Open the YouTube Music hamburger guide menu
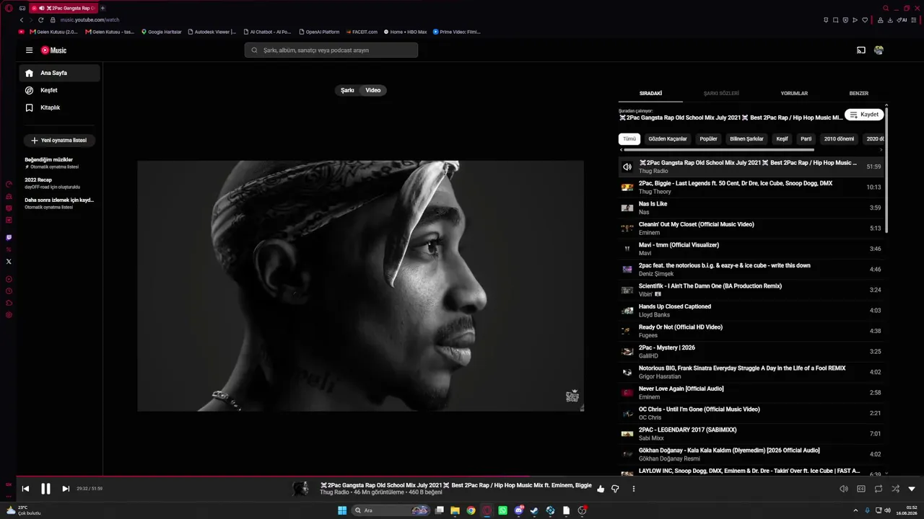The height and width of the screenshot is (519, 924). pos(29,50)
